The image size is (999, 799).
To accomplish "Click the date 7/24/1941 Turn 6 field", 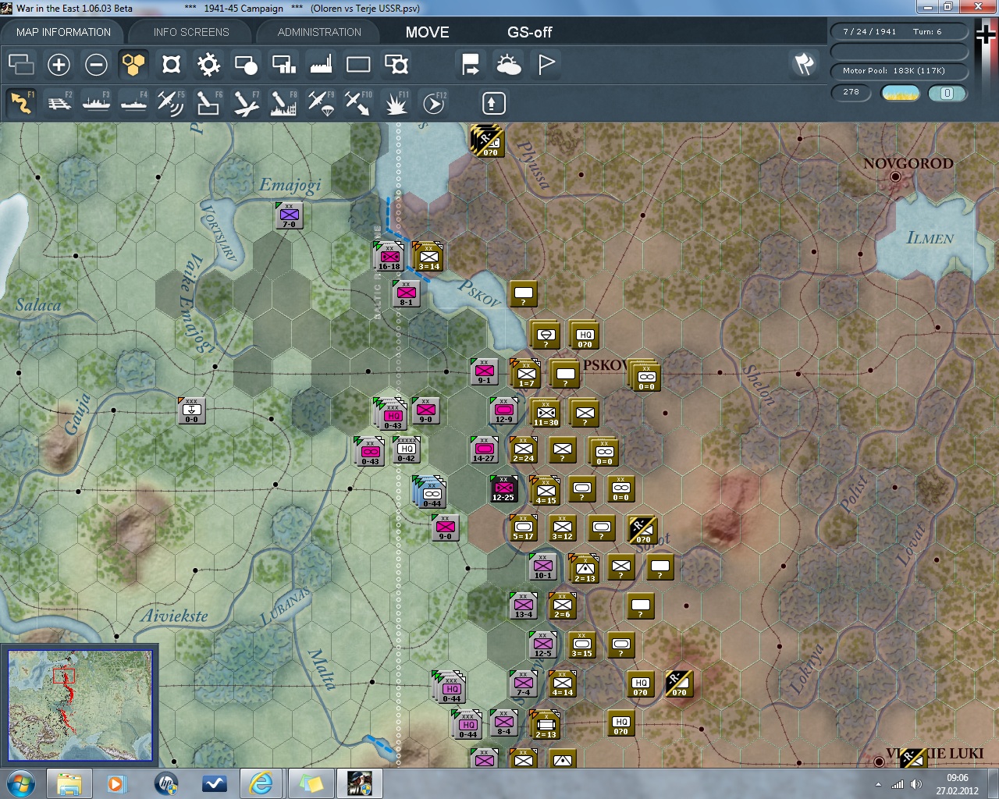I will 899,32.
